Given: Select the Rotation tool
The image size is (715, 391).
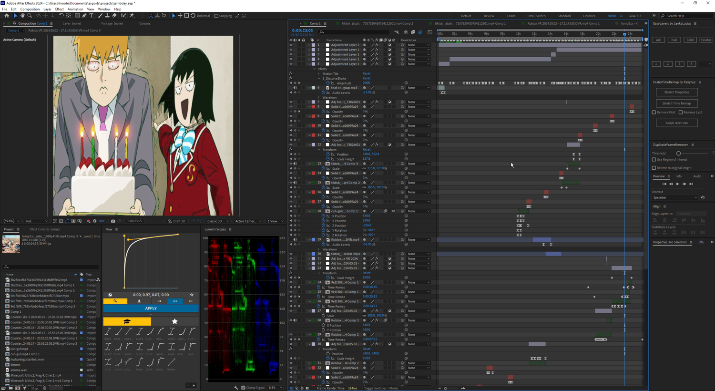Looking at the screenshot, I should click(61, 16).
